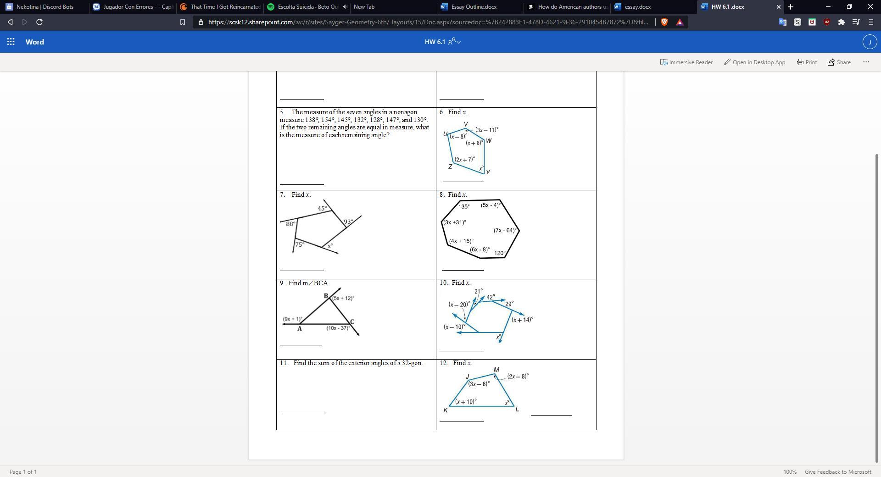881x477 pixels.
Task: Click the problem 7 pentagon diagram
Action: coord(321,227)
